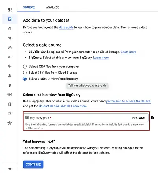The height and width of the screenshot is (173, 160).
Task: Open the Vertex AI dashboard icon in sidebar
Action: pos(10,9)
